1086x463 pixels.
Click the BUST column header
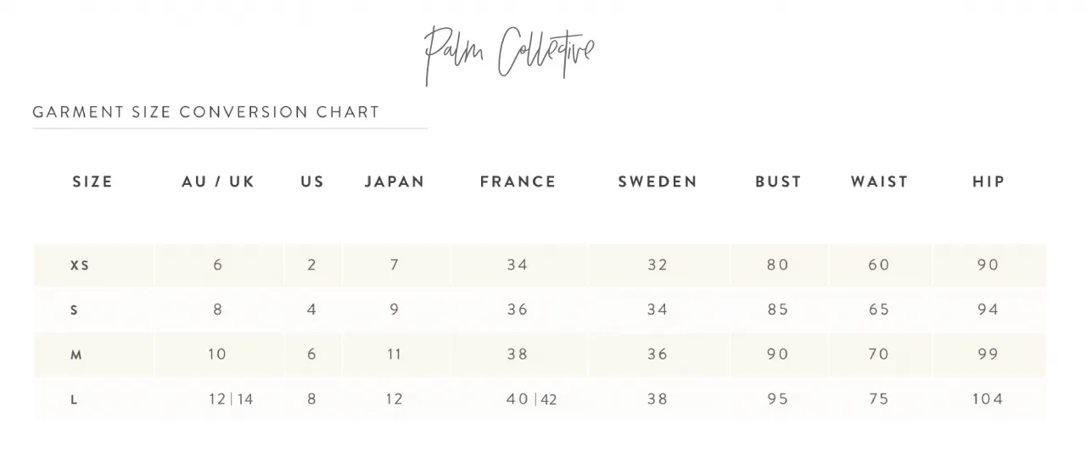tap(779, 181)
